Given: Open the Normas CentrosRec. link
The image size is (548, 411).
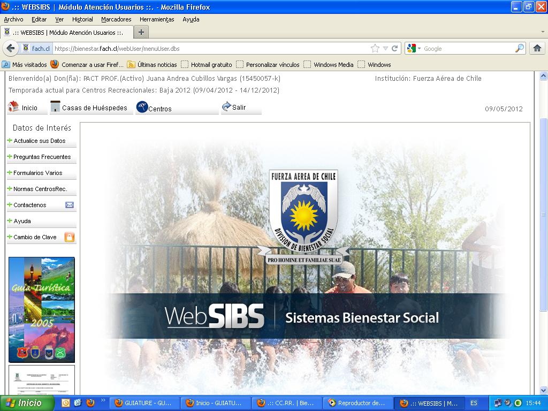Looking at the screenshot, I should pos(40,189).
